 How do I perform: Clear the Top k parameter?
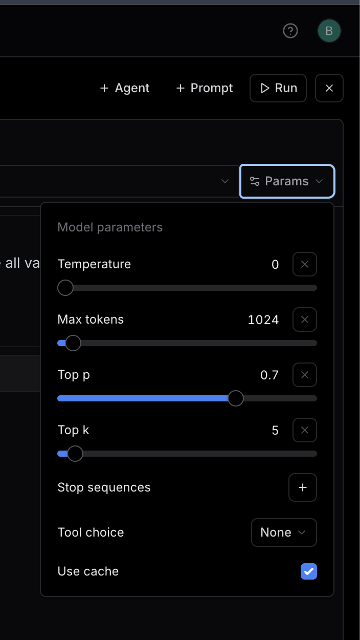pos(305,430)
